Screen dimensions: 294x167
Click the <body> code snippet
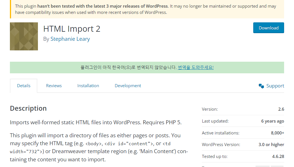[94, 144]
